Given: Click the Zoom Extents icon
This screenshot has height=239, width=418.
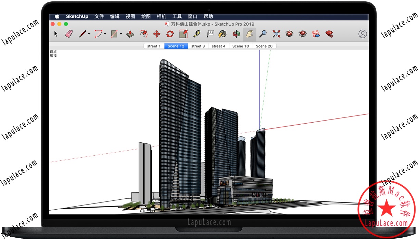Looking at the screenshot, I should [276, 34].
